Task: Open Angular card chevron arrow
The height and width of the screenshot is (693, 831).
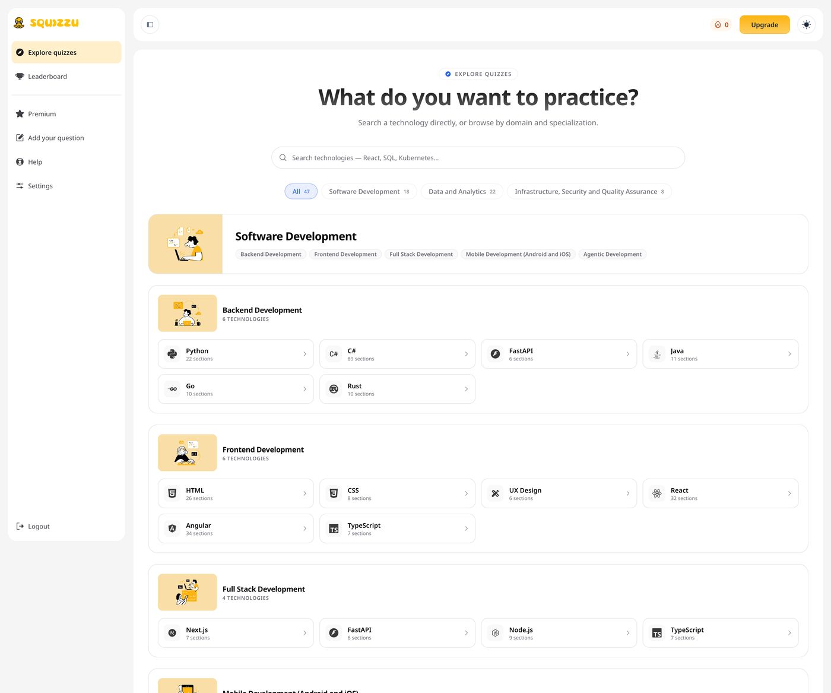Action: coord(305,529)
